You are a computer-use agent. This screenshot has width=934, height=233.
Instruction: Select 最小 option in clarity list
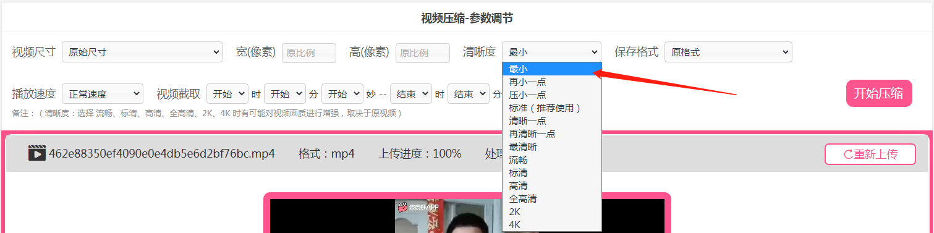552,69
